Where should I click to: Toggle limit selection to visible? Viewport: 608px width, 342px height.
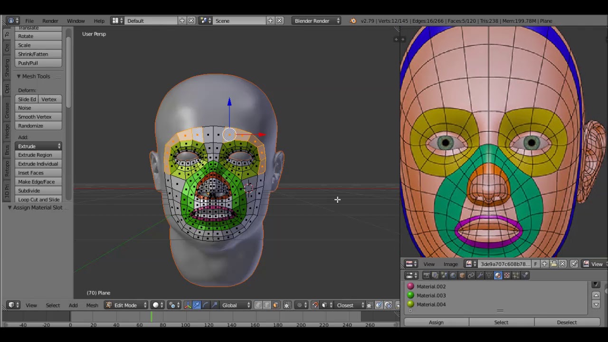click(x=287, y=305)
